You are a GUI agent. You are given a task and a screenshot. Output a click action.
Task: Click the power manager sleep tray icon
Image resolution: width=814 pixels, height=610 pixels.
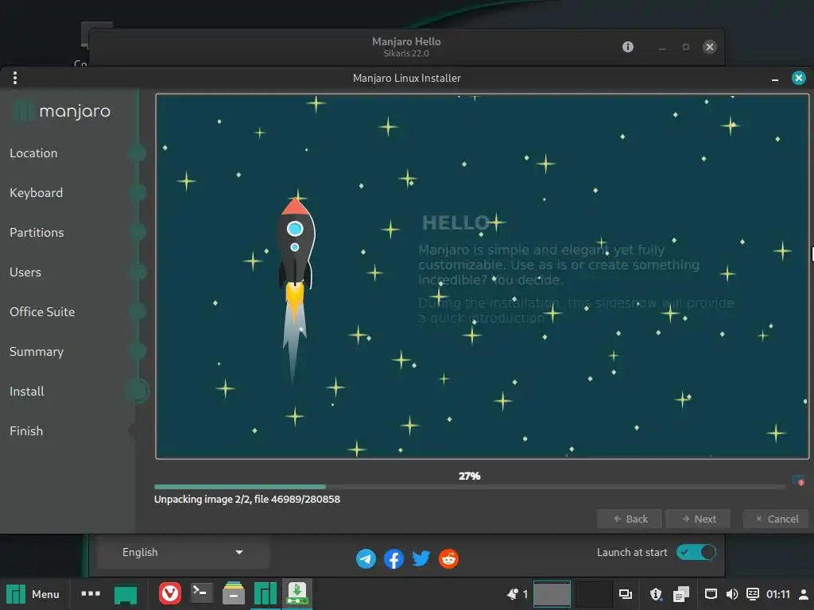tap(752, 594)
